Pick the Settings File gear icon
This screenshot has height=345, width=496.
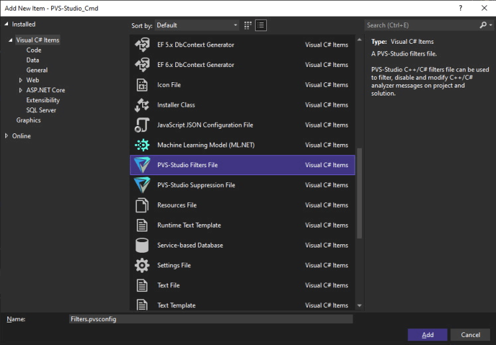click(142, 265)
